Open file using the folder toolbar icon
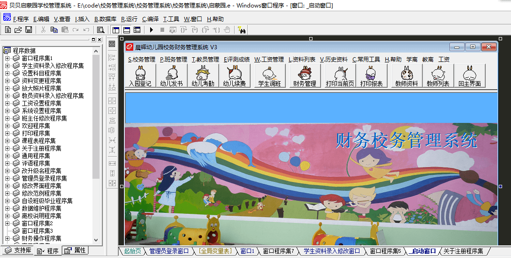511x258 pixels. (x=18, y=30)
